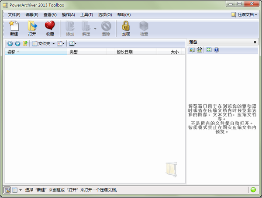Sort by 名称 column header

[36, 52]
